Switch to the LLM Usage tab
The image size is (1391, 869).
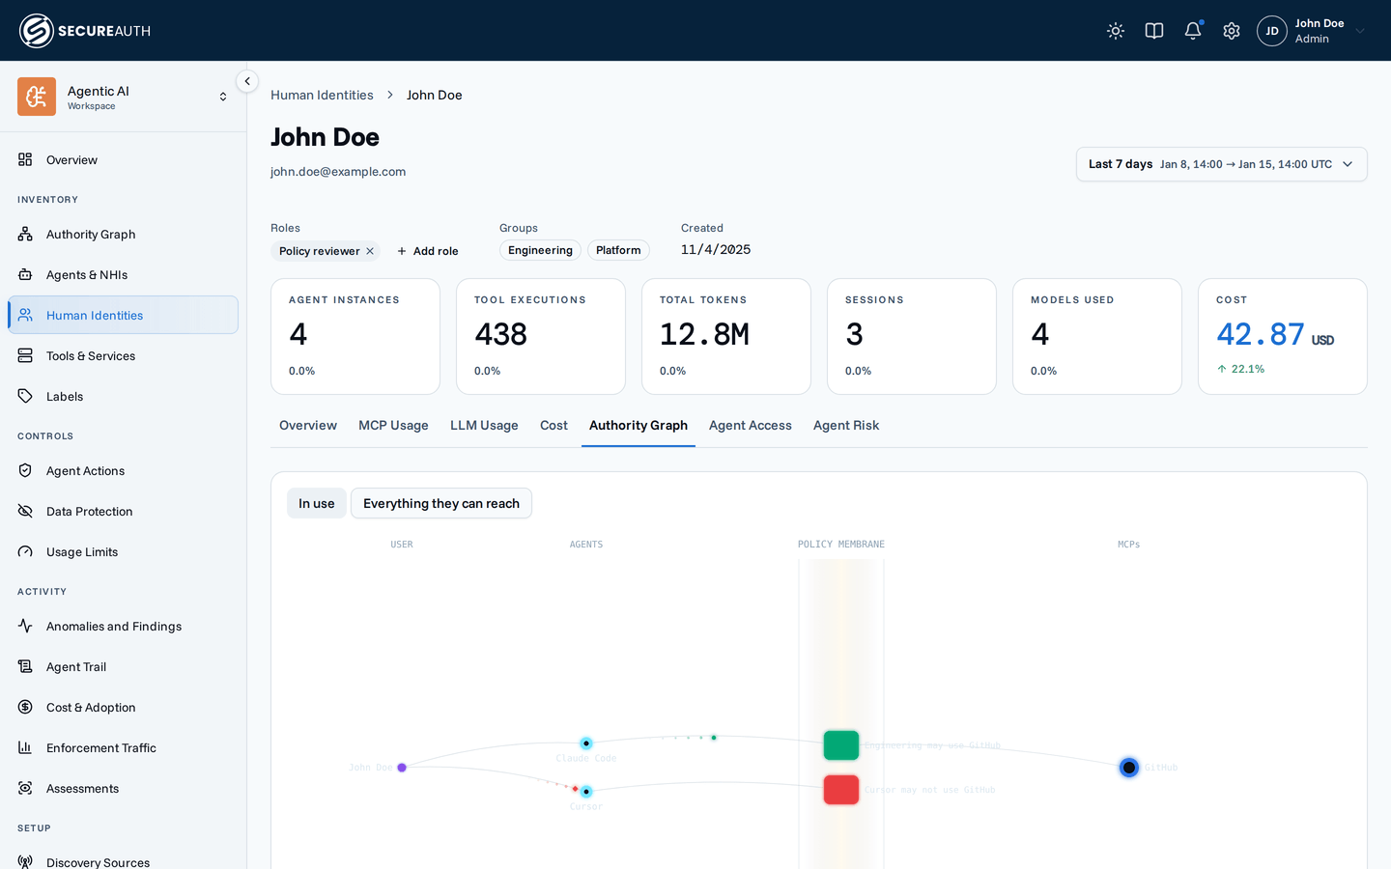tap(484, 425)
